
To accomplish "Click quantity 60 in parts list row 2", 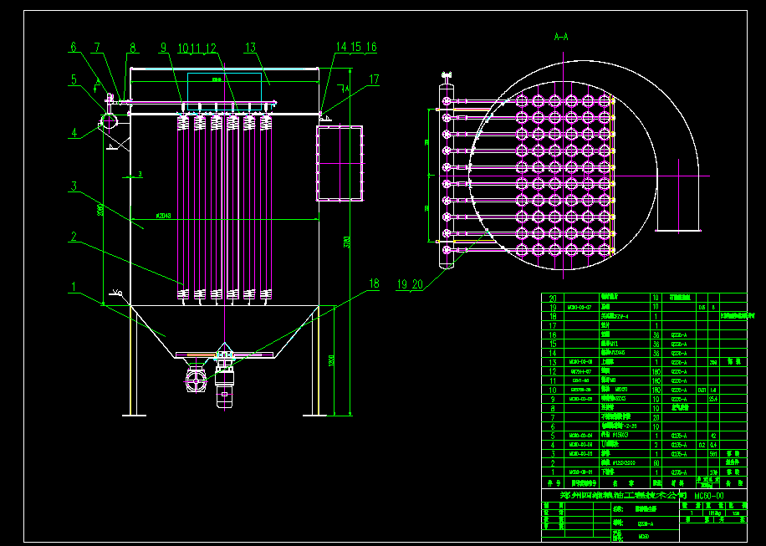I will 656,463.
